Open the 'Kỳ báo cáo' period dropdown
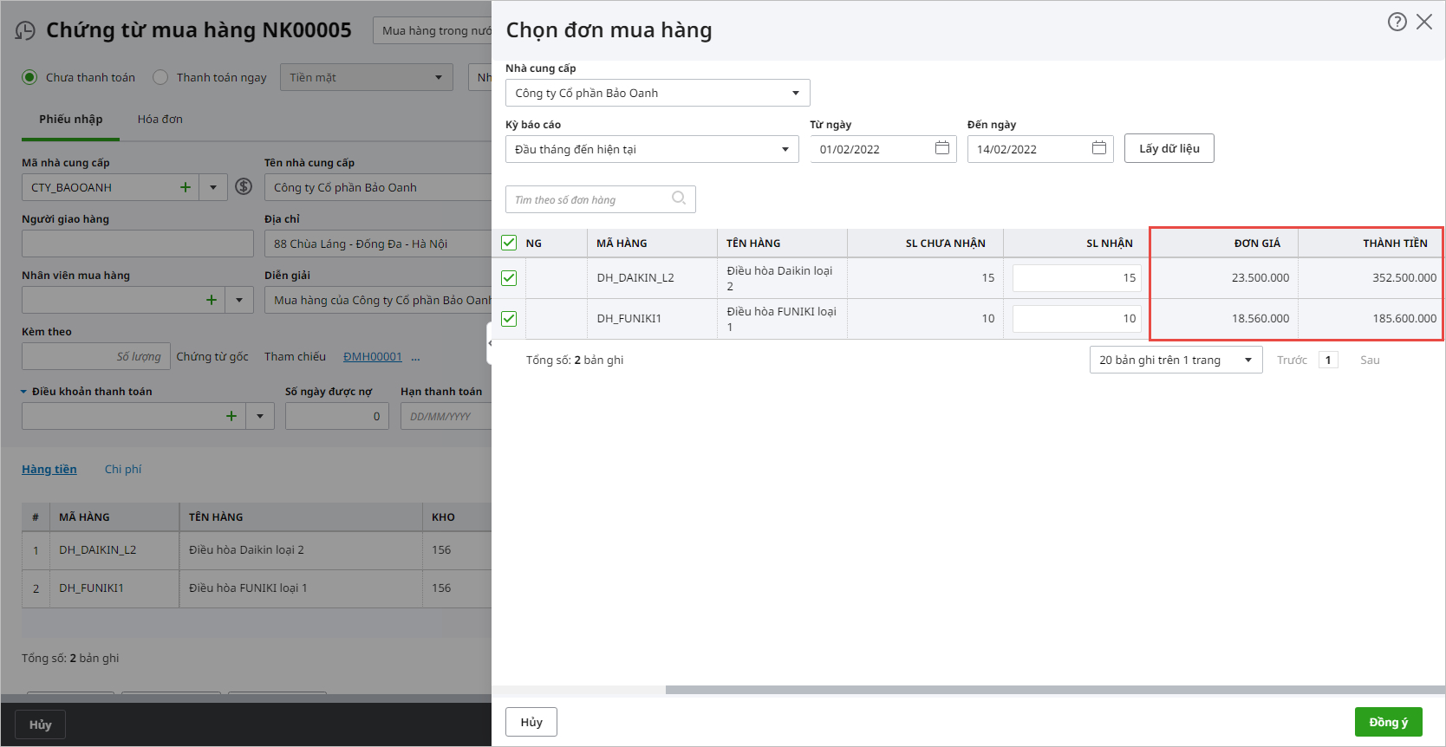1446x747 pixels. click(785, 149)
